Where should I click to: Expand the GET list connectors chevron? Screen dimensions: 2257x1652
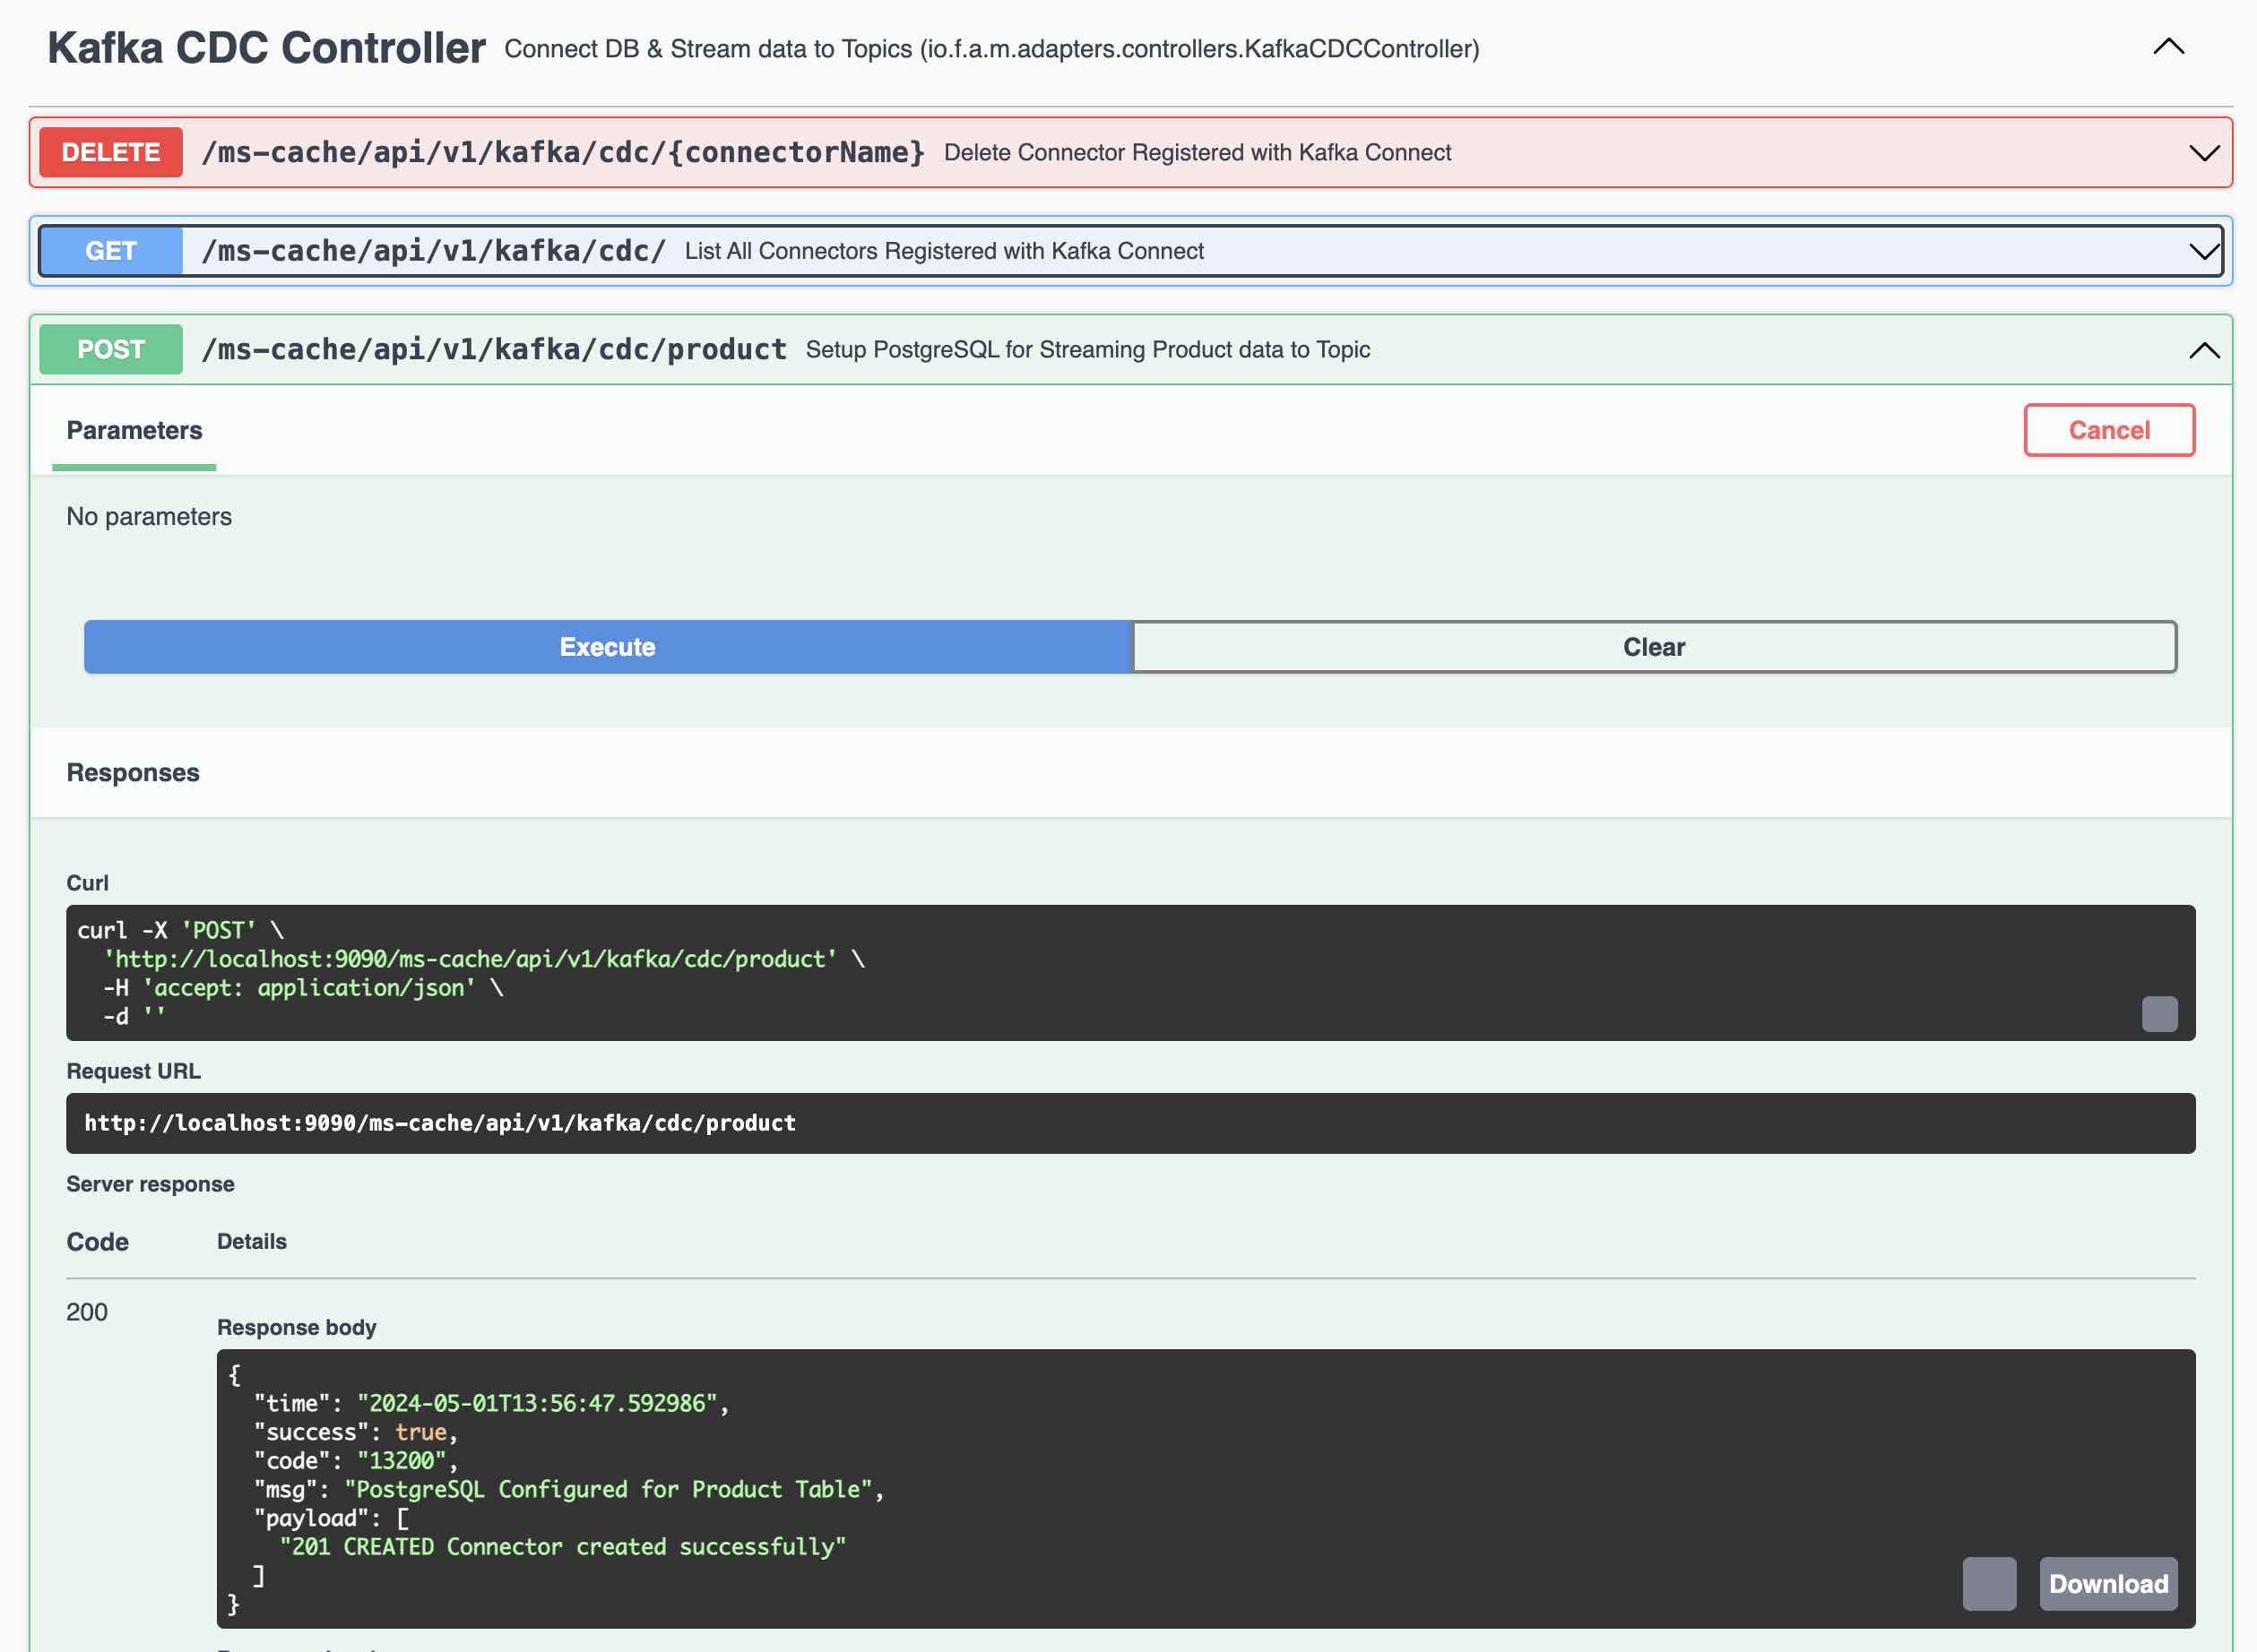[x=2203, y=251]
